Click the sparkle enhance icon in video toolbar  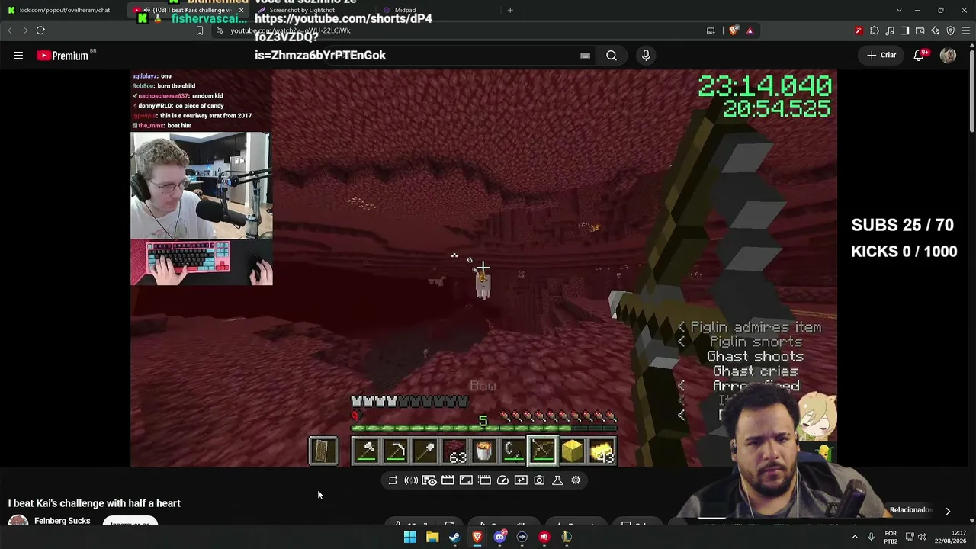(521, 480)
